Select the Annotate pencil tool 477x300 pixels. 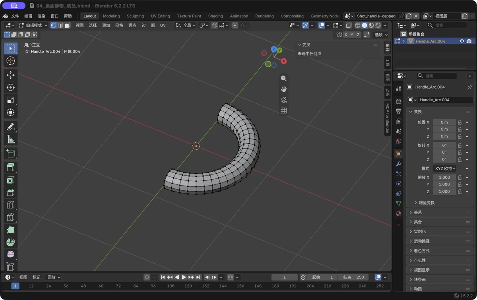coord(11,127)
